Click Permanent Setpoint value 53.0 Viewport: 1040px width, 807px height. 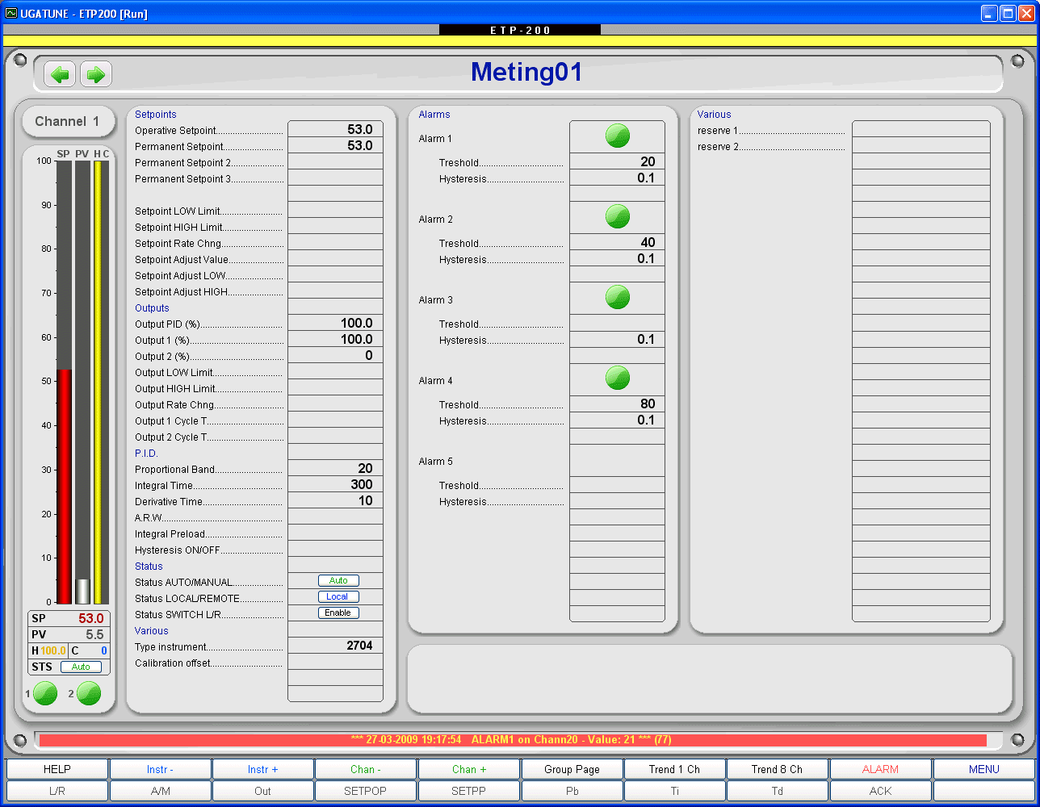click(335, 145)
